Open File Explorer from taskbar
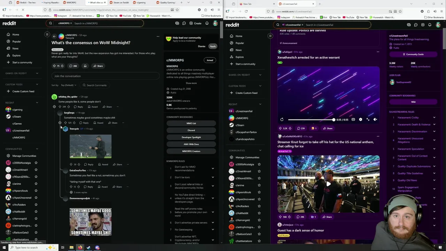The image size is (446, 251). click(71, 248)
